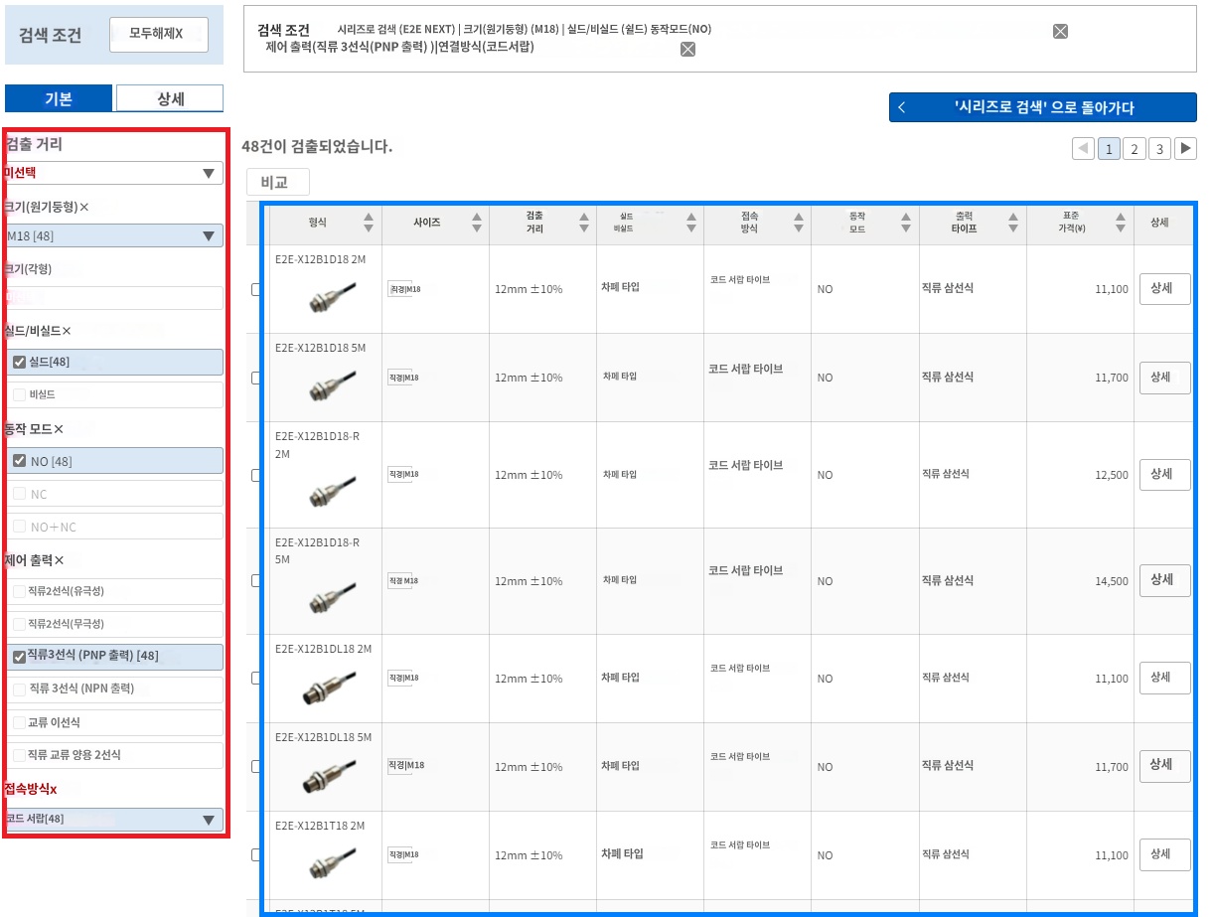The image size is (1213, 917).
Task: Open 상세 for E2E-X12B1D18-R 5M
Action: tap(1164, 580)
